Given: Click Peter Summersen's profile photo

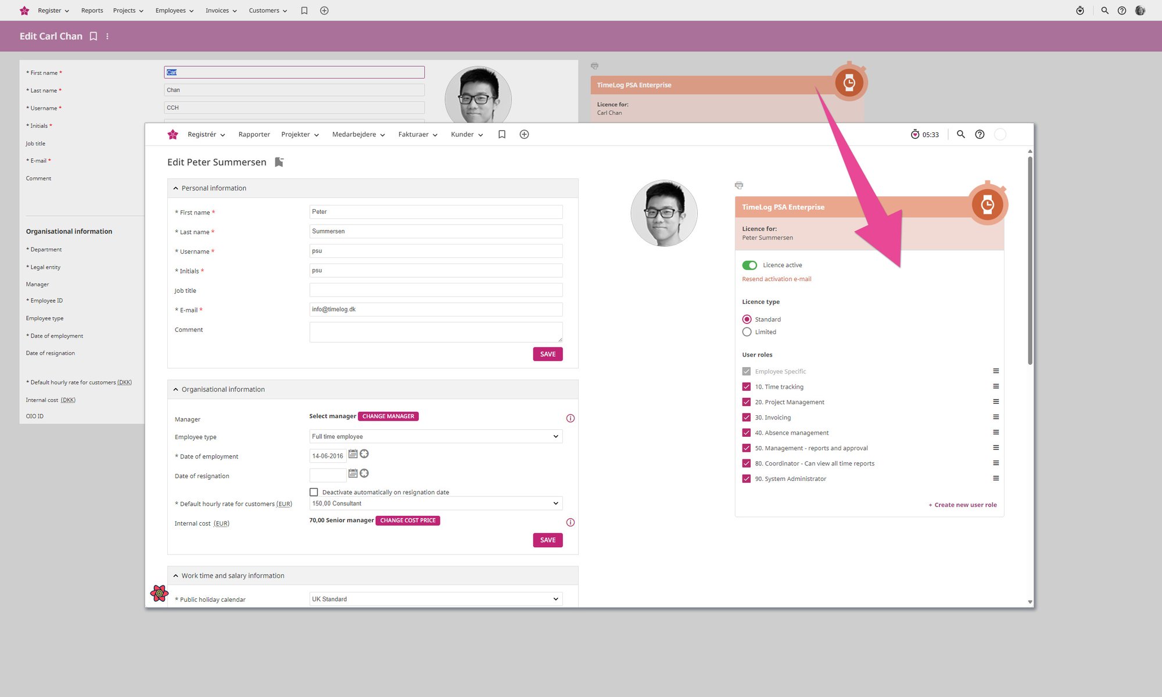Looking at the screenshot, I should click(664, 213).
